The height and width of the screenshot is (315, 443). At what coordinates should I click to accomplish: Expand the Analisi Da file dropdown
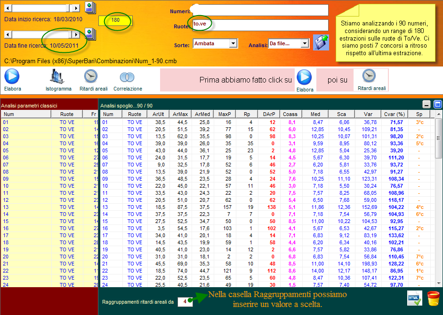[304, 43]
